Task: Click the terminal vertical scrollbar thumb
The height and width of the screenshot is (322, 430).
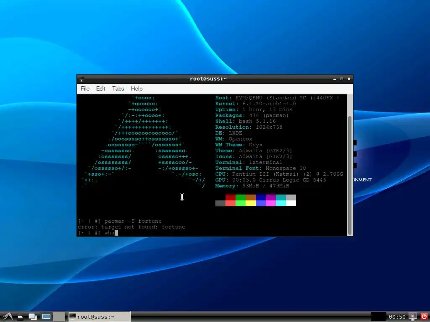Action: 350,176
